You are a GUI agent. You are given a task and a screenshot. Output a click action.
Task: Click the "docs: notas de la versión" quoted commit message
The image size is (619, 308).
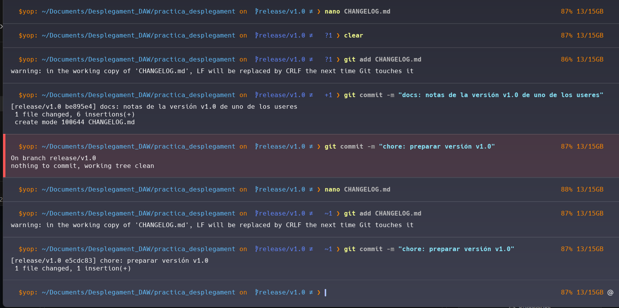pyautogui.click(x=500, y=95)
